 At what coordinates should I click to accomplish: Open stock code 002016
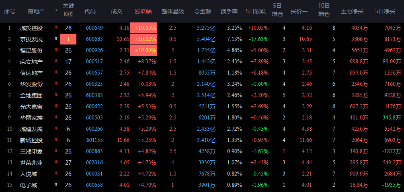tap(94, 163)
